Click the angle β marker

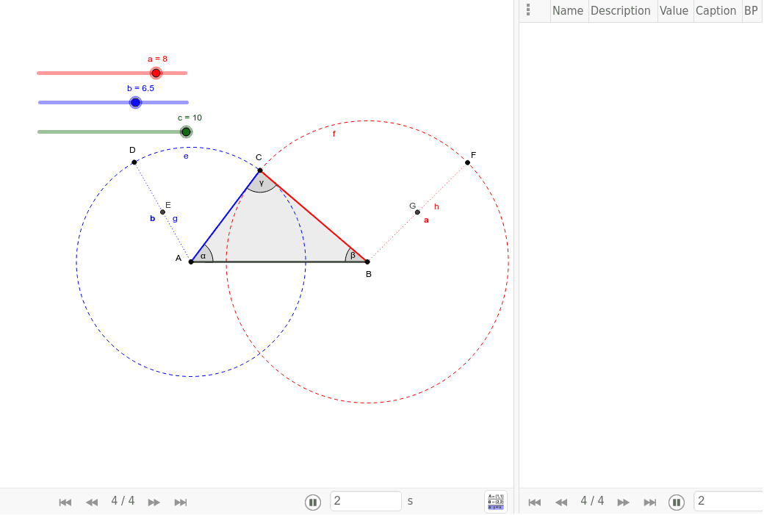coord(353,256)
